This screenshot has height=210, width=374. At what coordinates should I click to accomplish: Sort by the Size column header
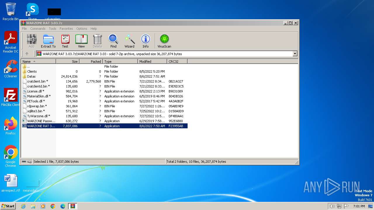coord(67,62)
